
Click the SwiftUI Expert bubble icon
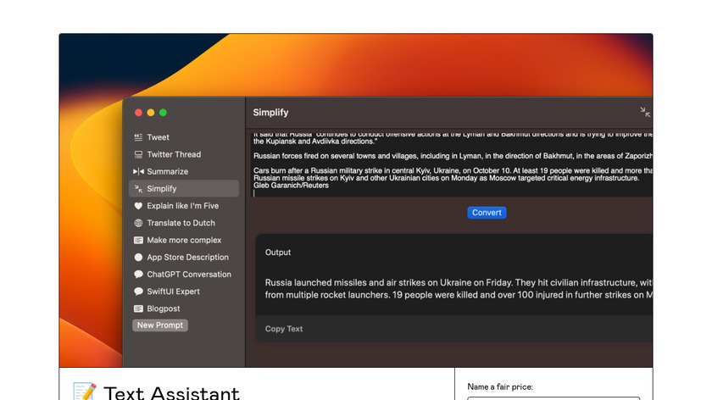138,292
